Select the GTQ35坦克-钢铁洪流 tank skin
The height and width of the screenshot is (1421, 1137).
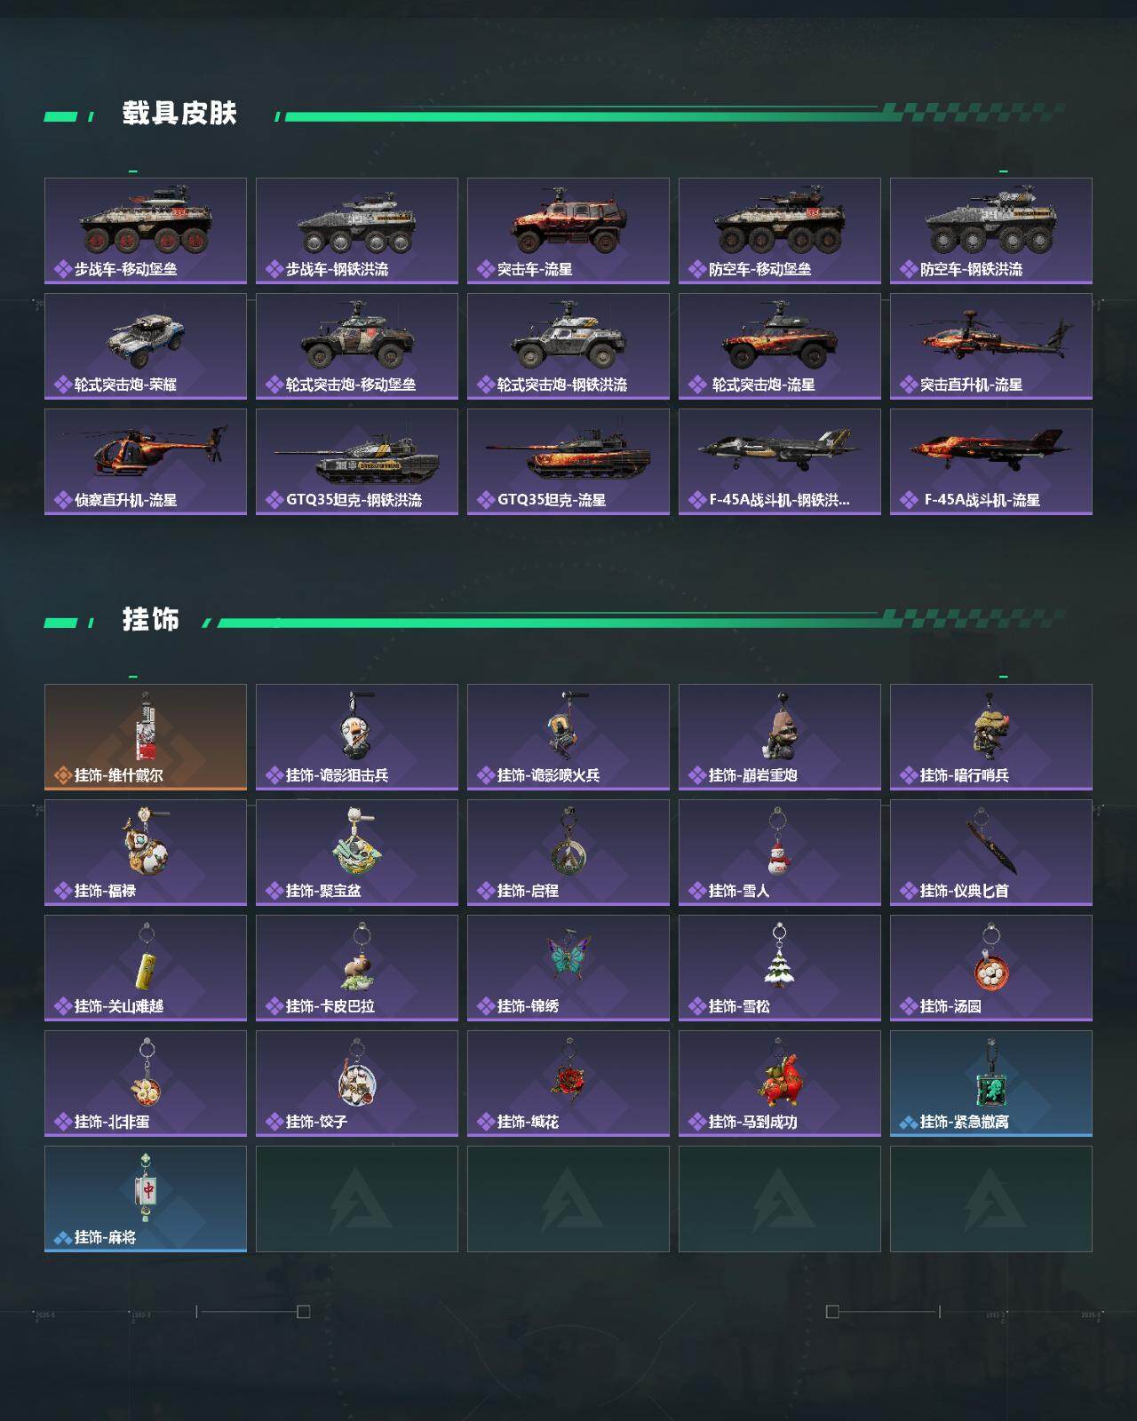pos(357,462)
